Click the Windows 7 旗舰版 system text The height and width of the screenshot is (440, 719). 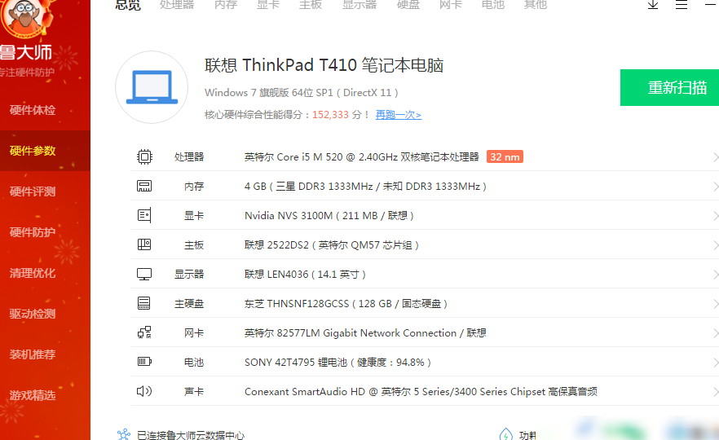tap(302, 93)
